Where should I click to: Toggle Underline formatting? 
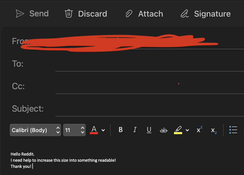click(x=149, y=130)
